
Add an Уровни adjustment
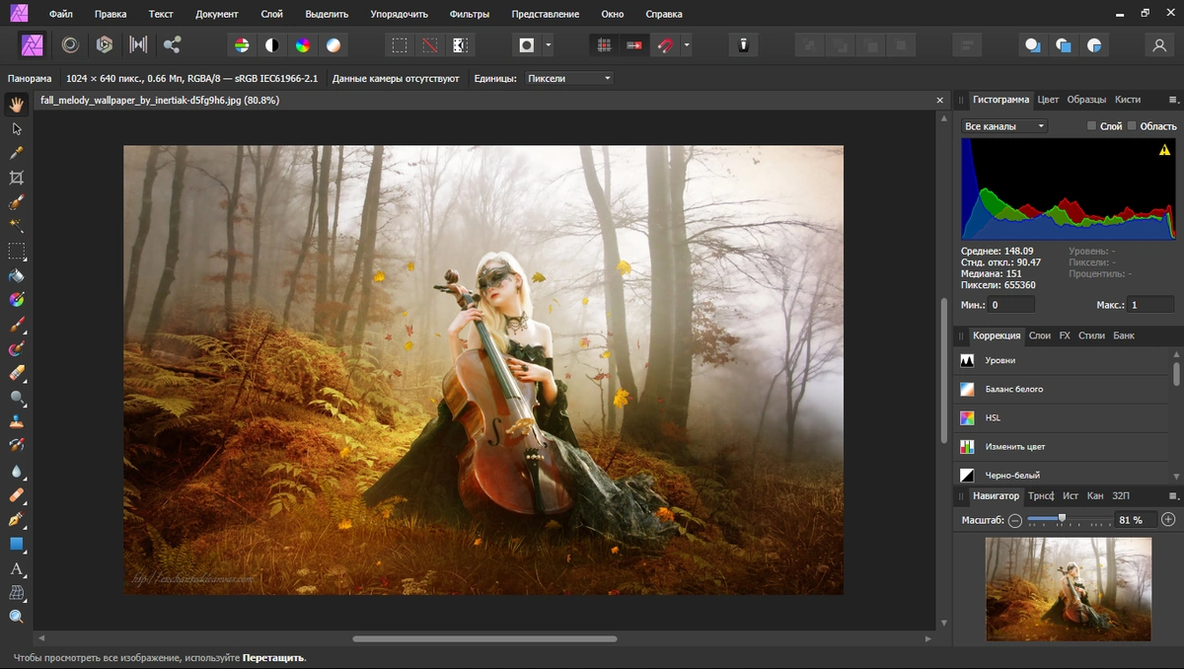[1062, 360]
